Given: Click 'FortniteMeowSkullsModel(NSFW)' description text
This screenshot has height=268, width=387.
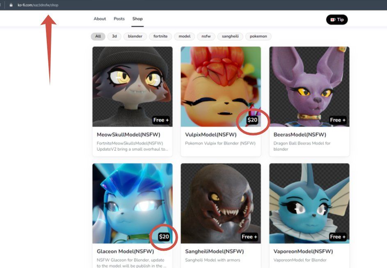Looking at the screenshot, I should 130,143.
